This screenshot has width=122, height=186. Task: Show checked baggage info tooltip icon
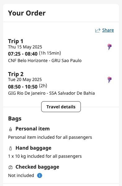[x=40, y=175]
